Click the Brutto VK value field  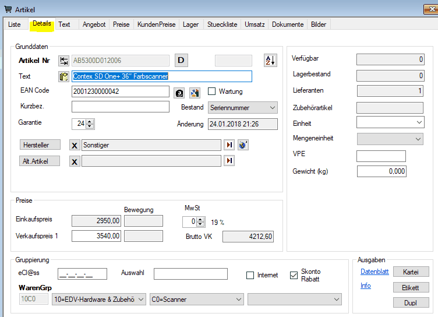[248, 237]
